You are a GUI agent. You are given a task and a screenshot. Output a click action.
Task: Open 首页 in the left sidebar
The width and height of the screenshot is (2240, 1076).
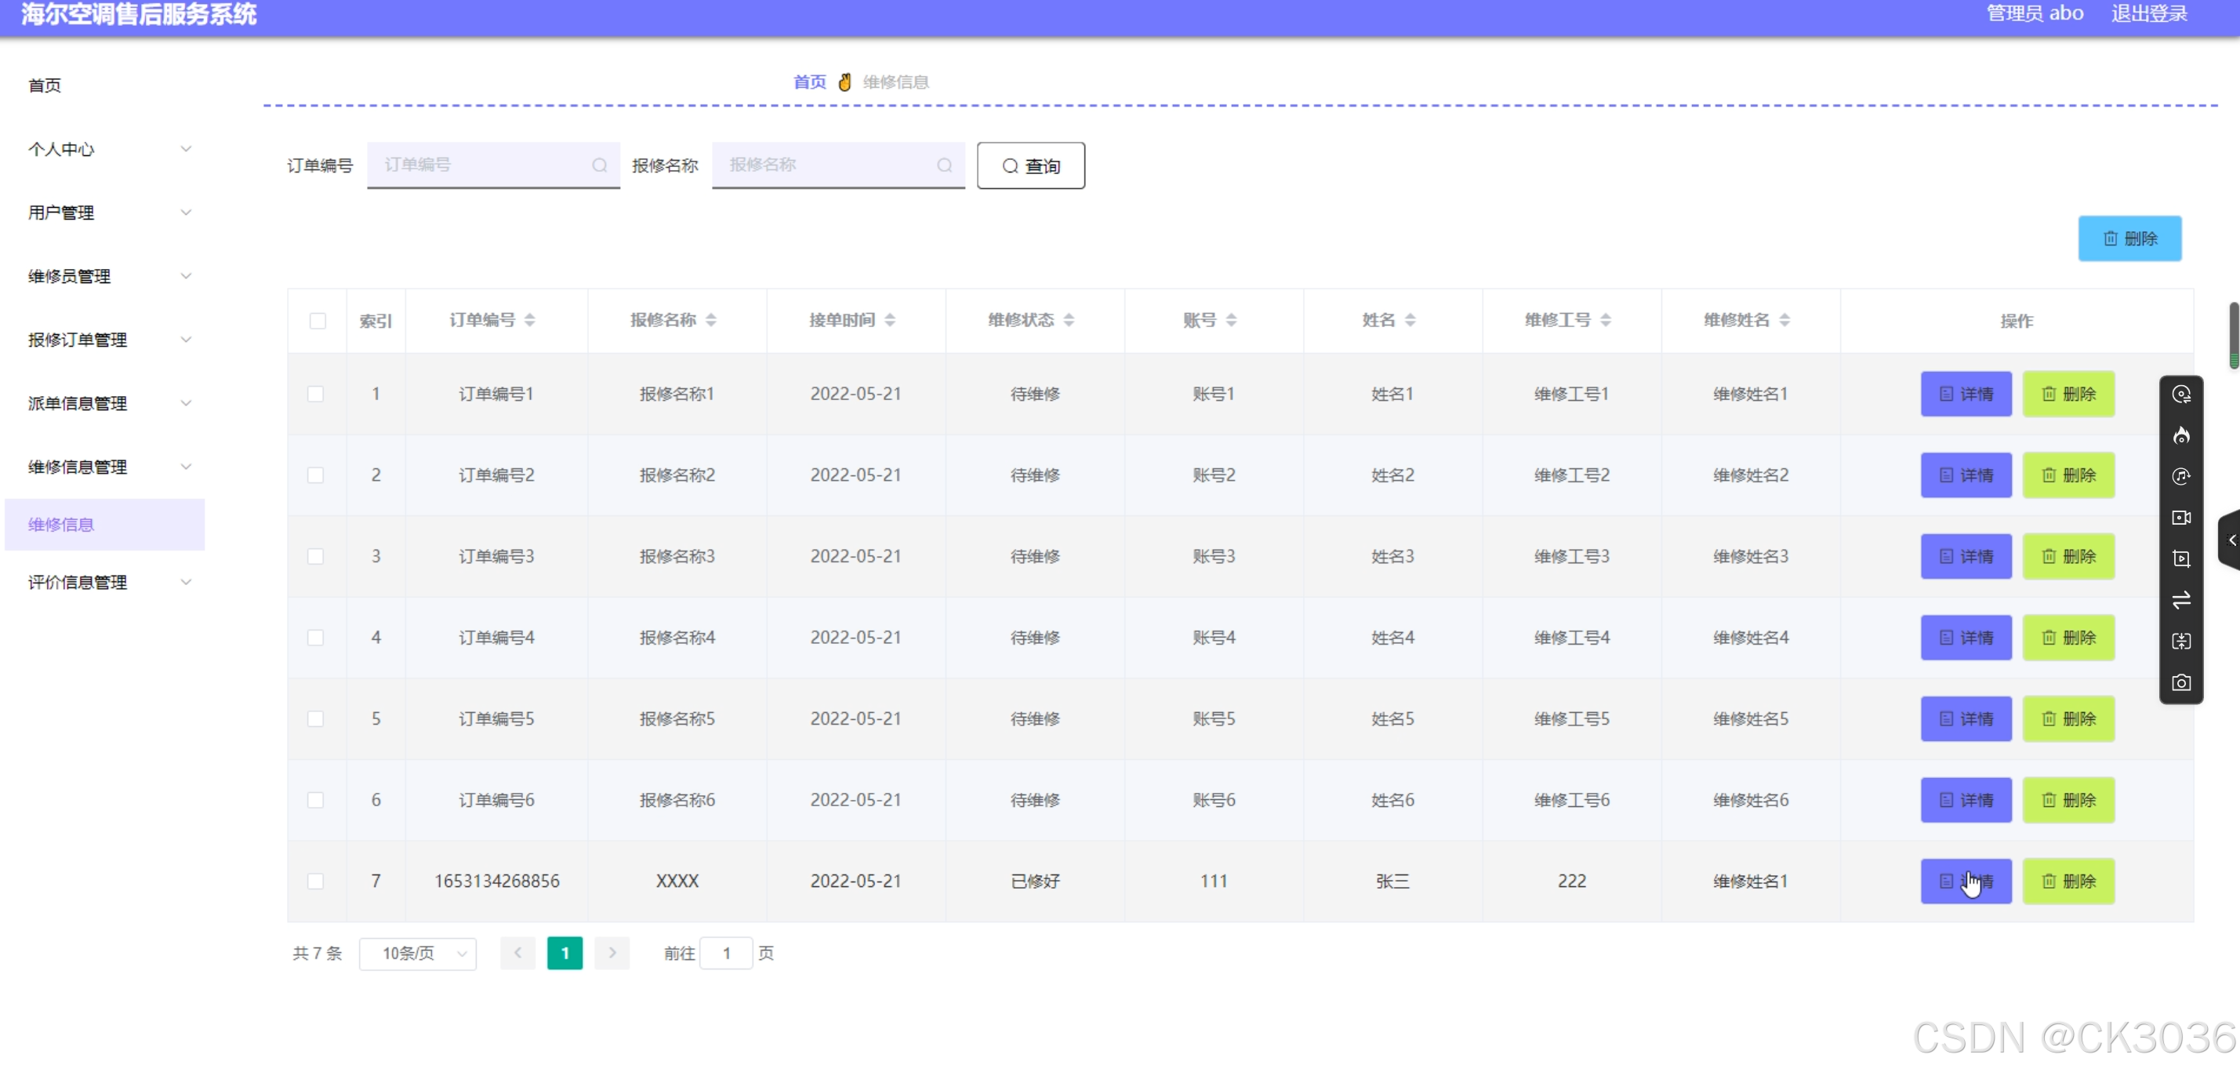tap(45, 85)
